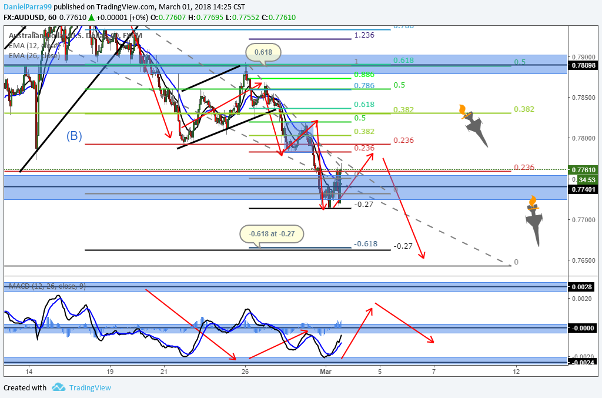Click the 14 date label on time axis
The height and width of the screenshot is (398, 602).
[28, 372]
